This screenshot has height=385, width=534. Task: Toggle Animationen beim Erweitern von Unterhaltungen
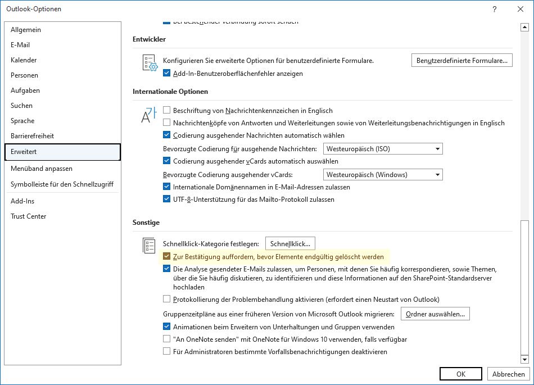click(166, 327)
